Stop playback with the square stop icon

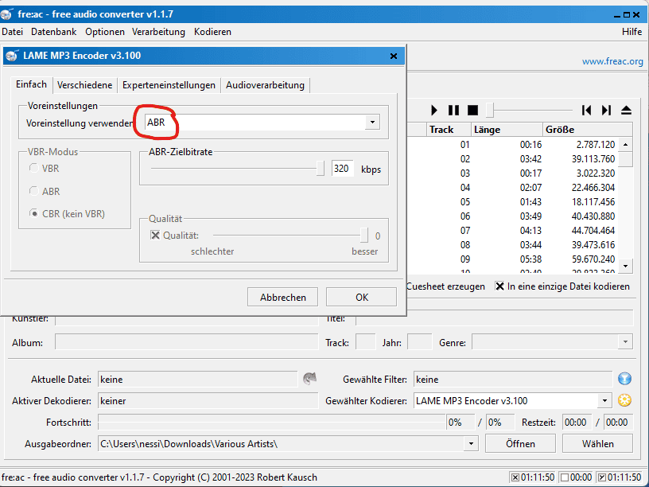[472, 110]
